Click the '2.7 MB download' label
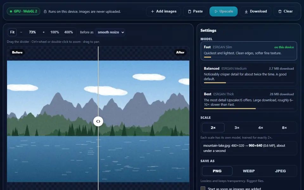The width and height of the screenshot is (304, 190). click(x=281, y=68)
